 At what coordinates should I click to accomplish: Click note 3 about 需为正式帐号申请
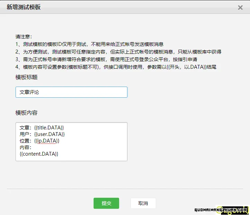coord(106,59)
